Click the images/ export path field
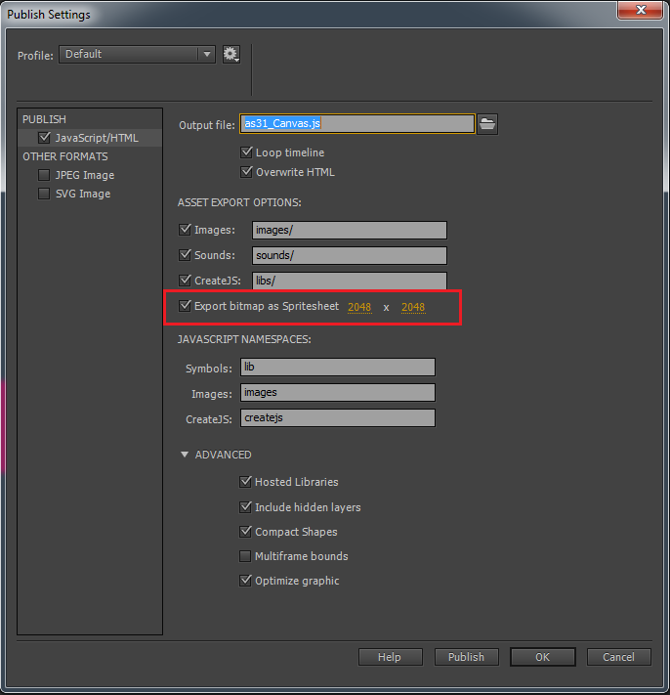The height and width of the screenshot is (695, 670). click(350, 230)
